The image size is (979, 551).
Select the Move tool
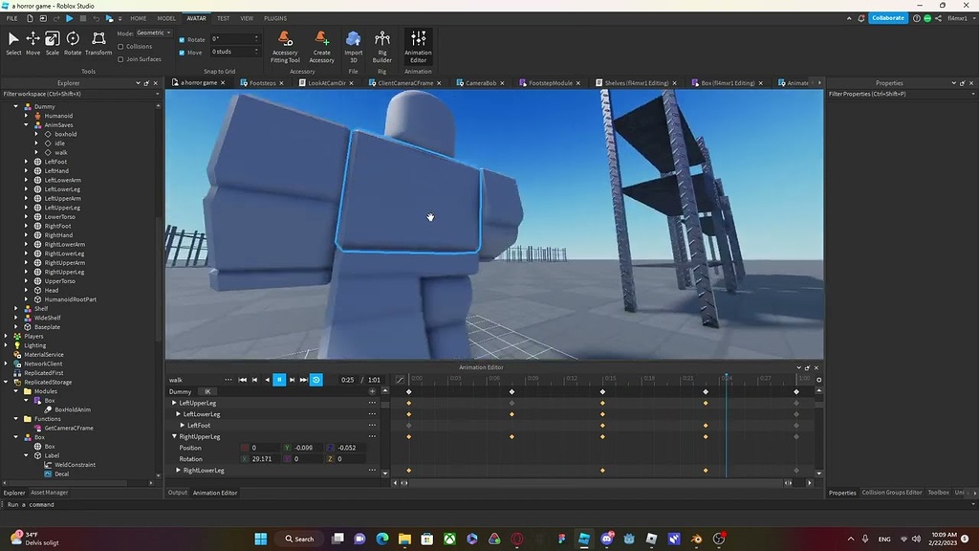point(32,40)
